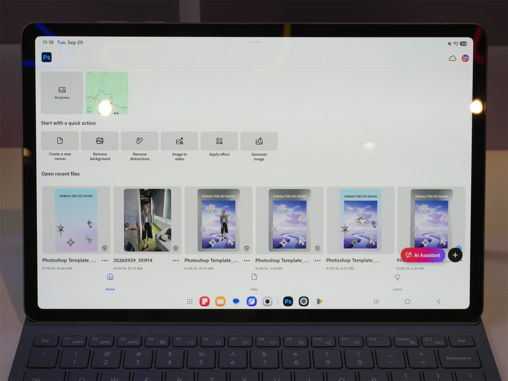Click cloud badge on 10:40 AM template
Viewport: 508px width, 381px height.
[104, 248]
